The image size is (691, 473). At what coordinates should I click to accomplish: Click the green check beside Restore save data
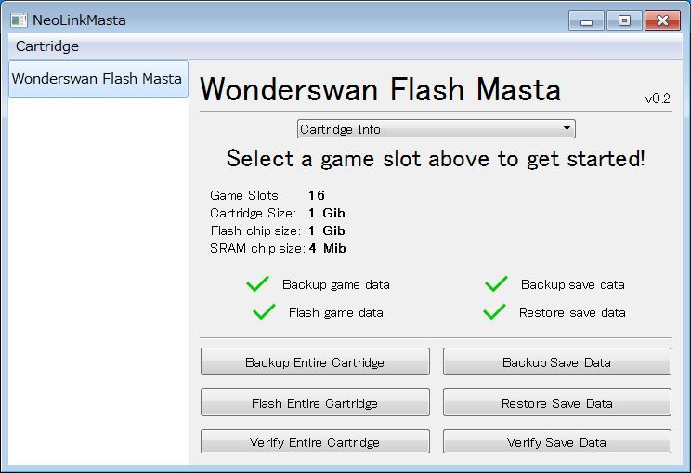[x=494, y=311]
